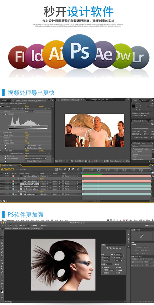
Task: Select the Lasso tool in Photoshop toolbar
Action: (2, 237)
